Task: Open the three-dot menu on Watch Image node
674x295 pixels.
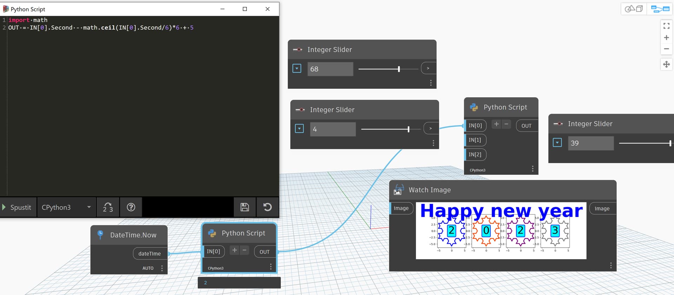Action: click(x=611, y=265)
